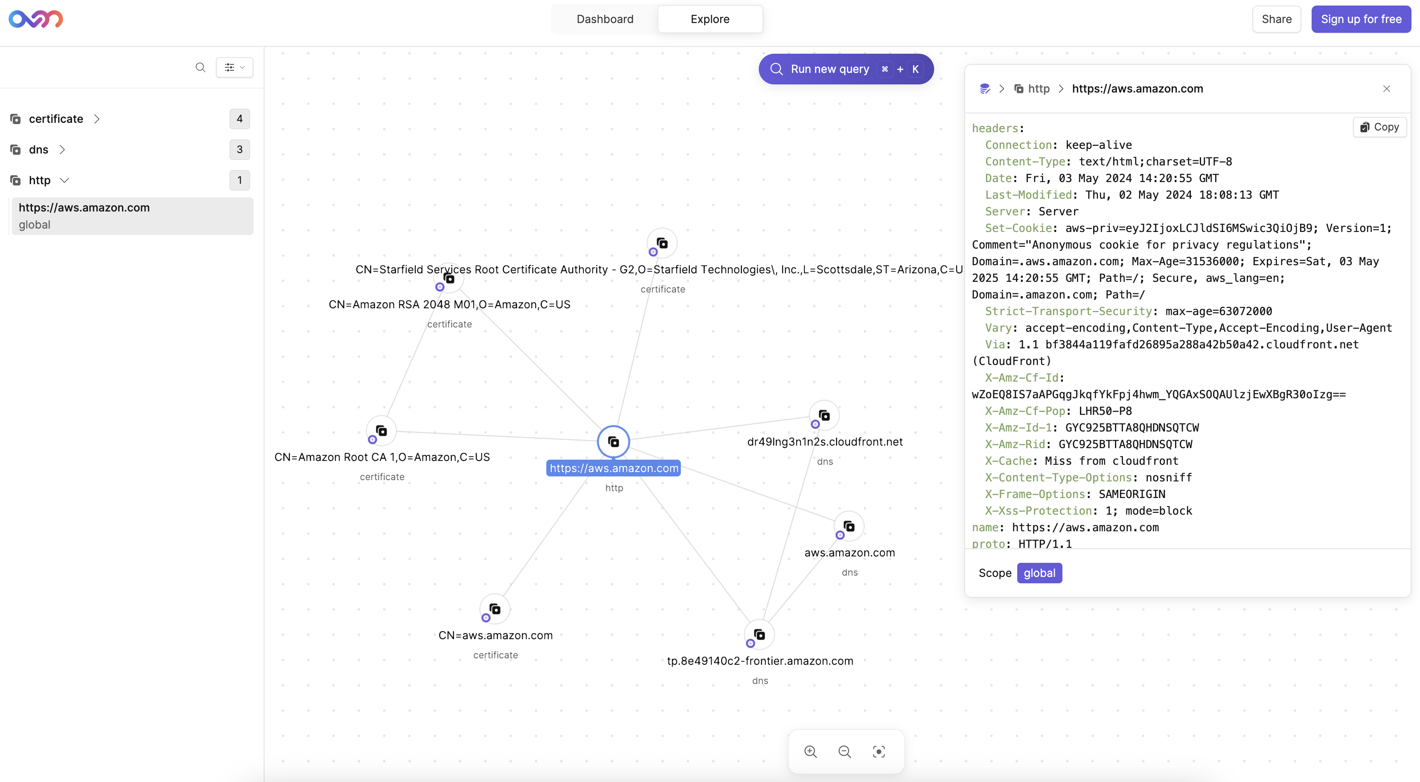1420x782 pixels.
Task: Click the dr49lng3n1n2s.cloudfront.net label
Action: tap(825, 442)
